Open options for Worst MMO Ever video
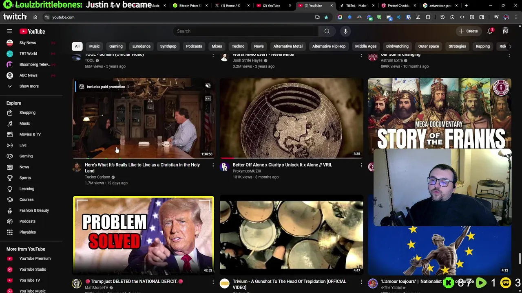The height and width of the screenshot is (293, 522). pos(361,55)
